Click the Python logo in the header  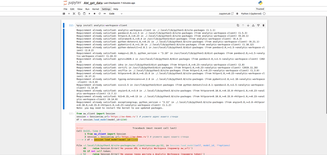coord(260,3)
